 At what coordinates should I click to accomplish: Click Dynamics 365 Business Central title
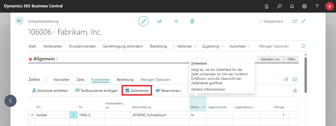[x=33, y=6]
